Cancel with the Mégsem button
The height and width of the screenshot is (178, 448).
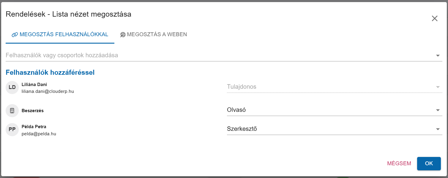pyautogui.click(x=399, y=163)
